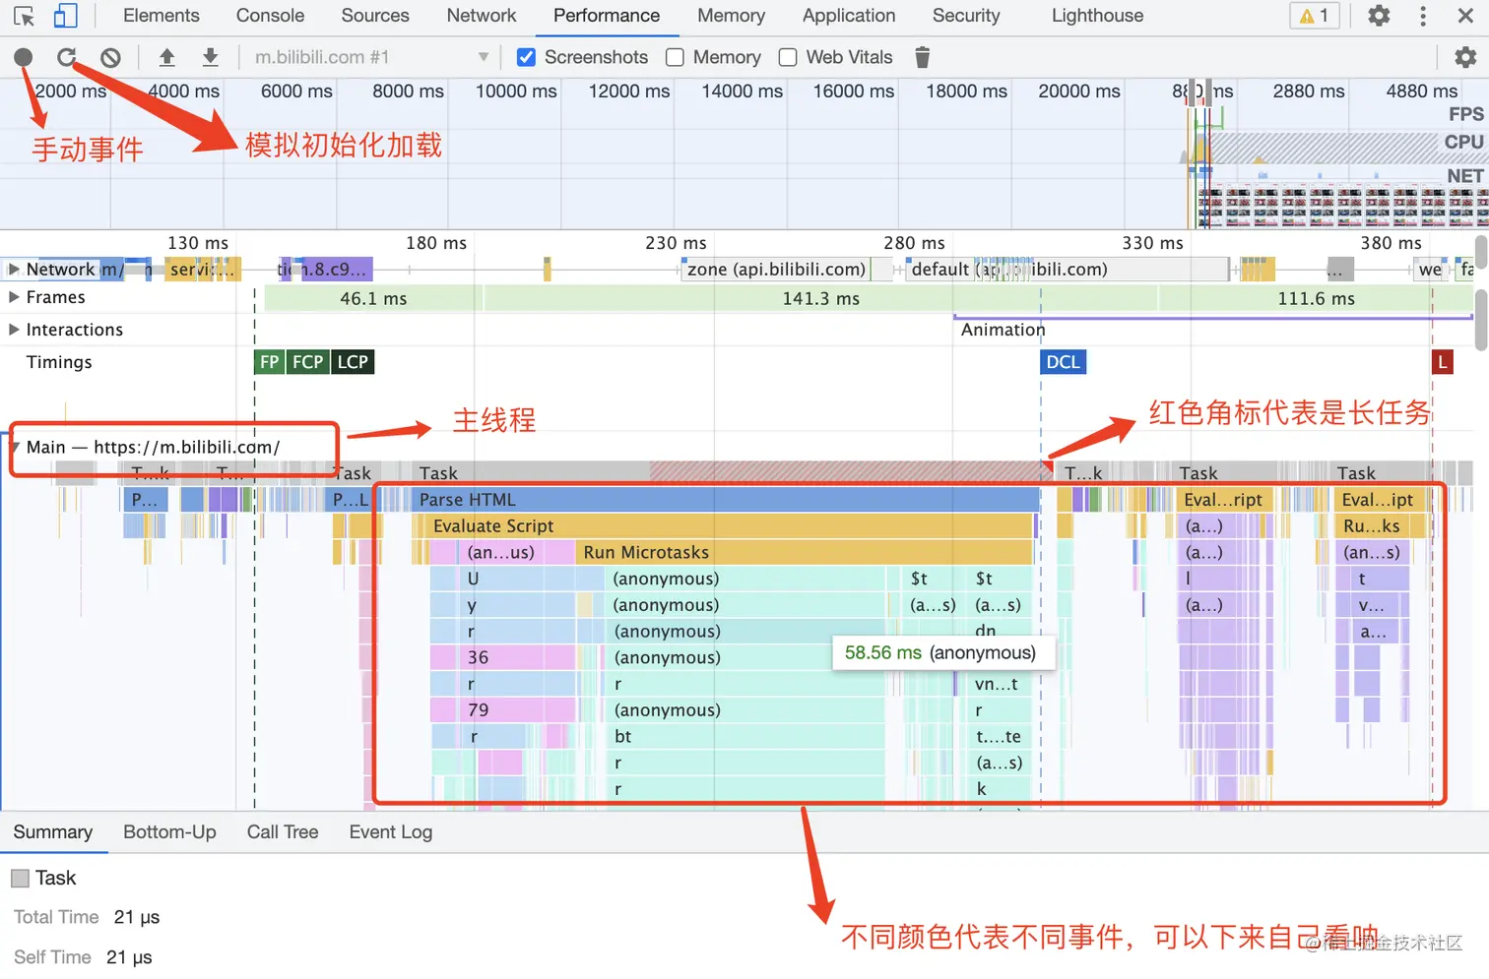Click the Self Time label in Summary

click(x=52, y=957)
